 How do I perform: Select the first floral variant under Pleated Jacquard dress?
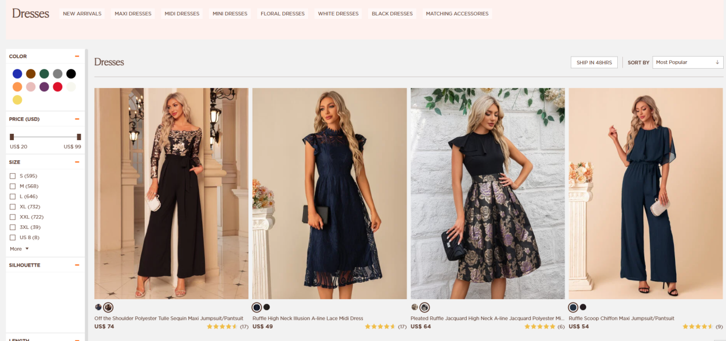415,307
